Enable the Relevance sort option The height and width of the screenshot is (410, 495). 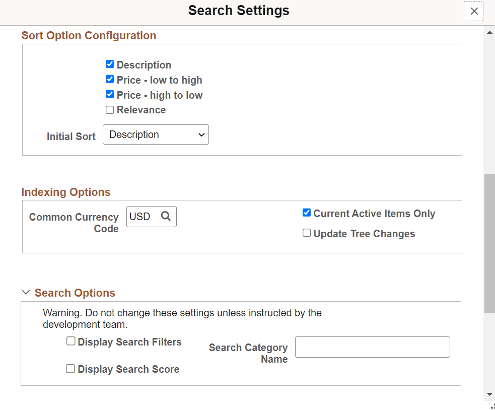coord(110,109)
